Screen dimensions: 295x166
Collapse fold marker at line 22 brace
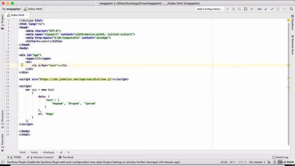(18, 93)
